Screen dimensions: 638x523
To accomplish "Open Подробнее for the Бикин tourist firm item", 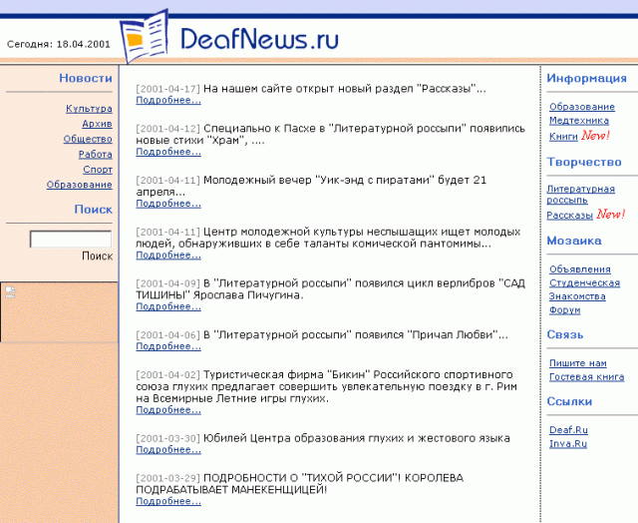I will [x=168, y=410].
